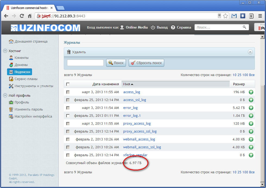Check the webmail_access_log row checkbox

click(68, 139)
